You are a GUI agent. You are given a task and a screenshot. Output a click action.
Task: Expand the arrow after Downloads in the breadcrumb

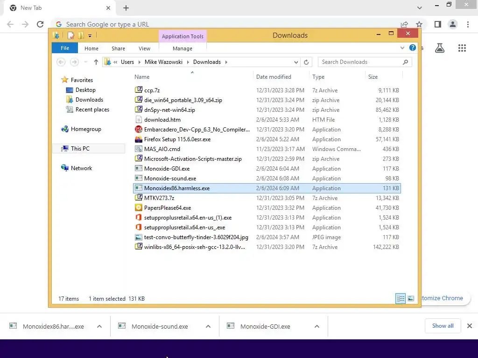coord(226,62)
